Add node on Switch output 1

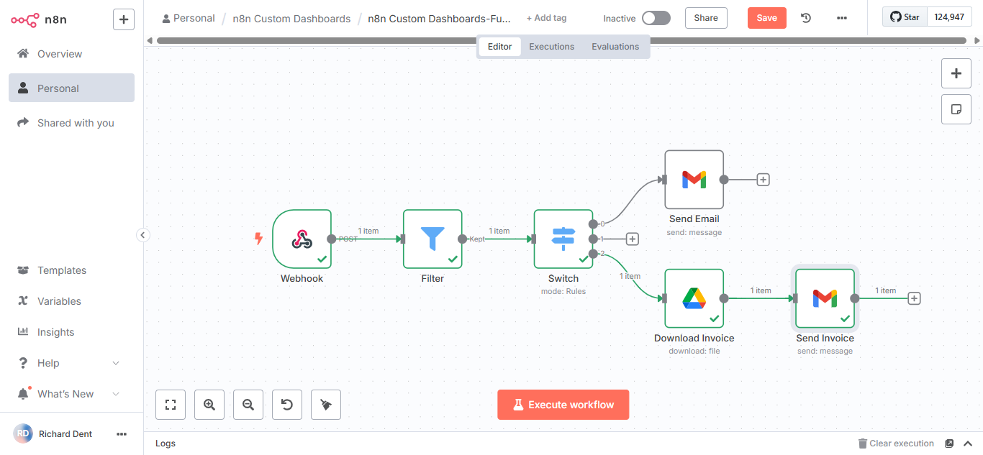click(x=633, y=239)
